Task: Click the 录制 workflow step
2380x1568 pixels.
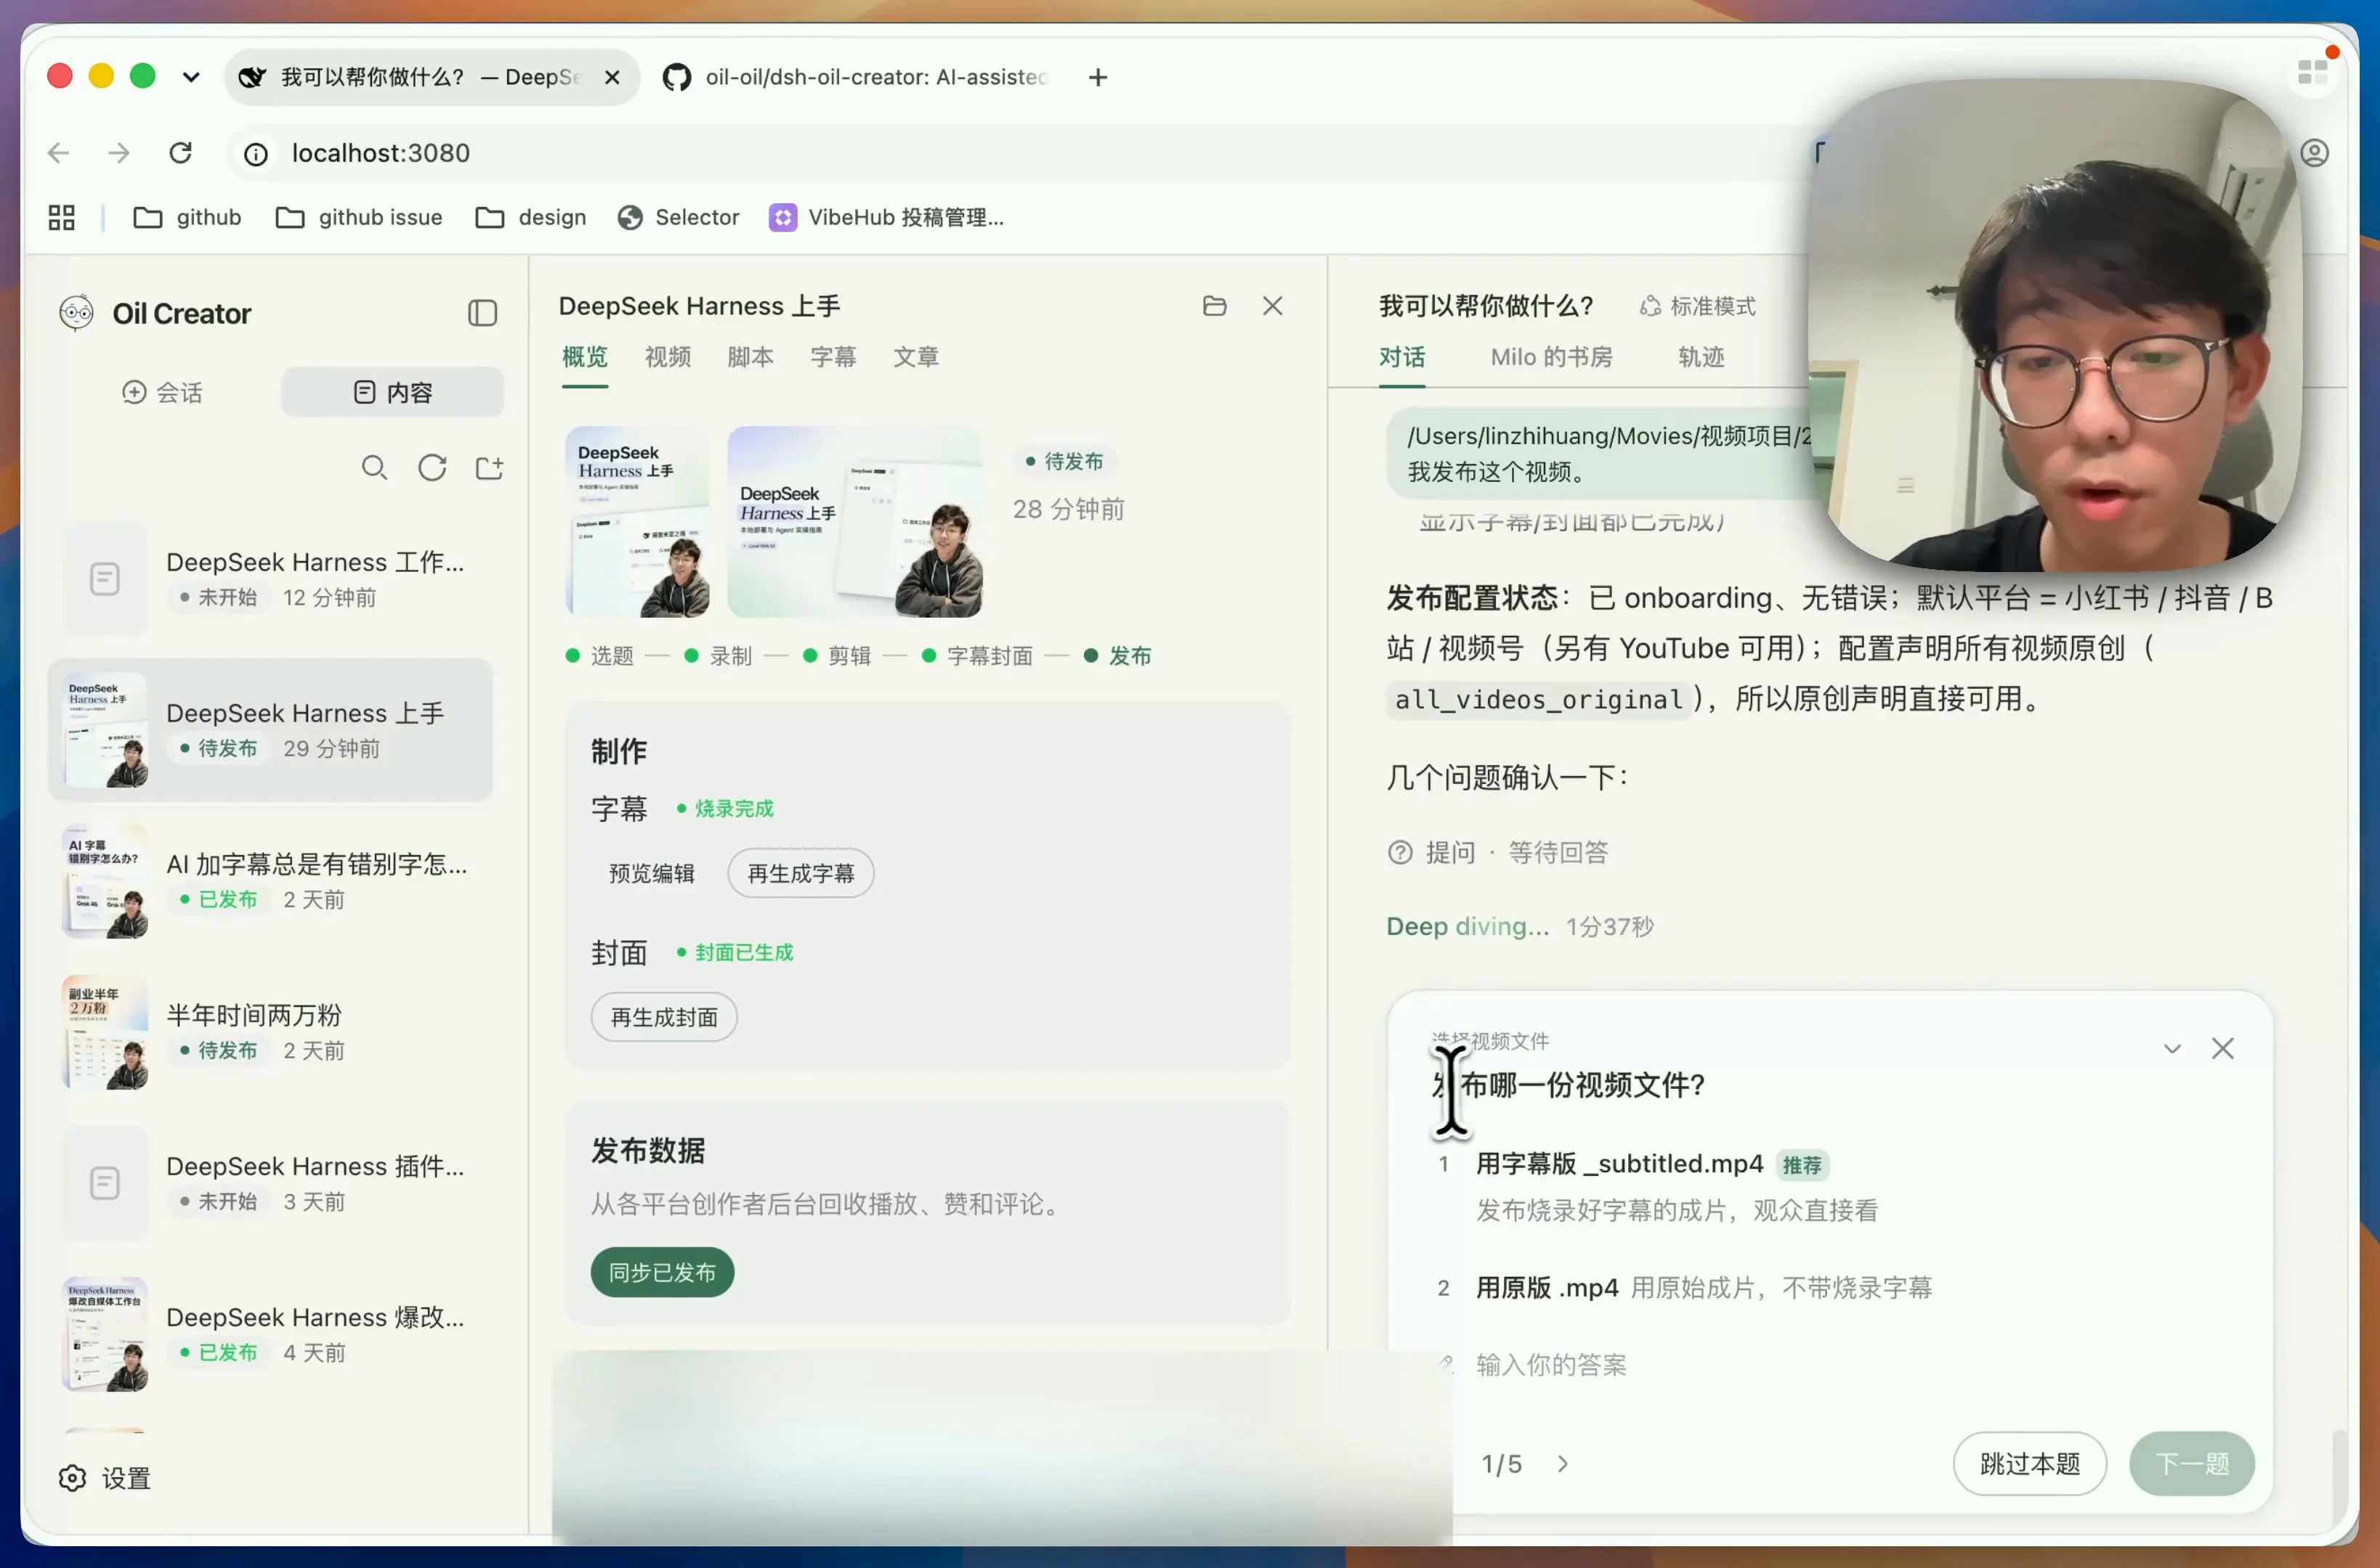Action: (x=719, y=656)
